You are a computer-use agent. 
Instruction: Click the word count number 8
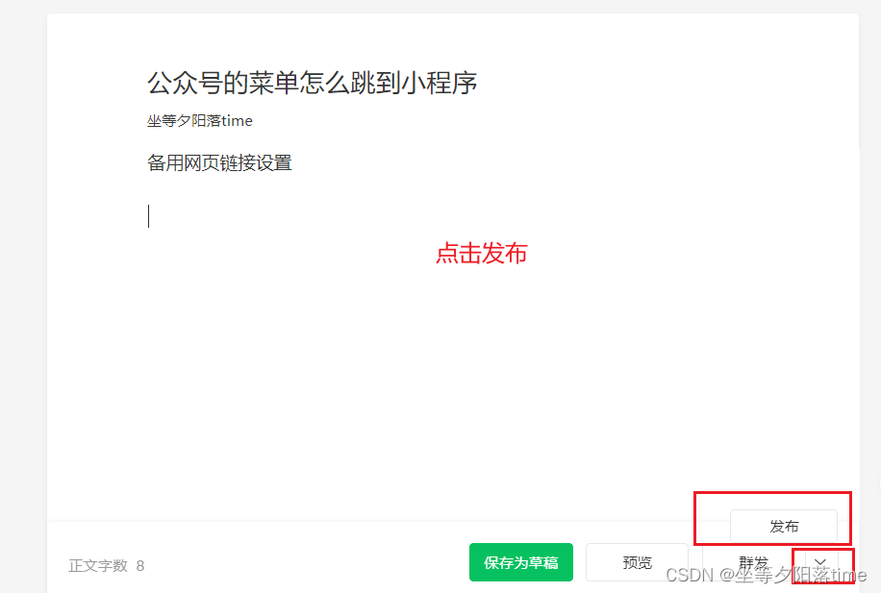tap(140, 565)
